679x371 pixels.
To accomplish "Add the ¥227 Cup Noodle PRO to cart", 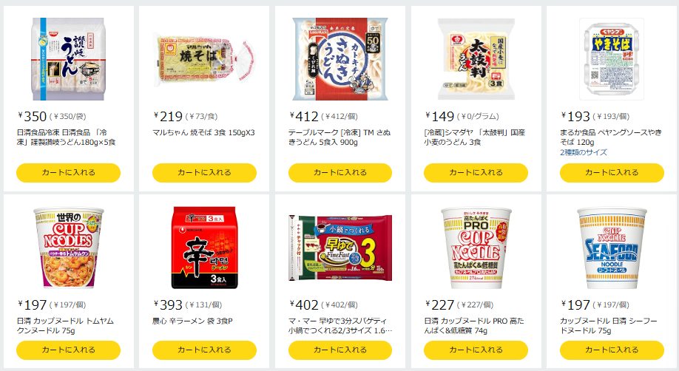I will coord(476,350).
